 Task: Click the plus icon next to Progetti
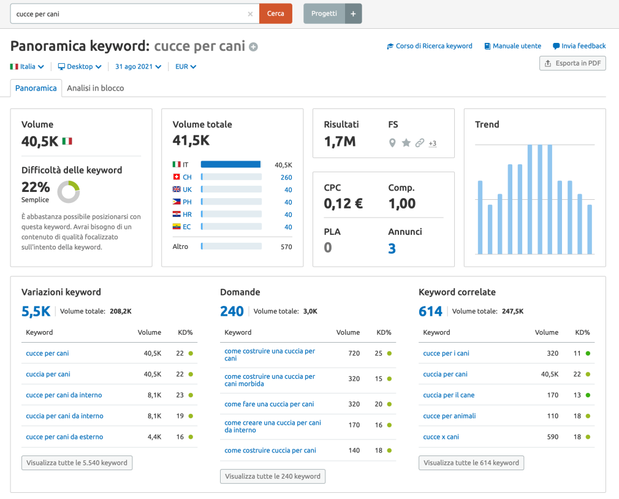pos(353,14)
